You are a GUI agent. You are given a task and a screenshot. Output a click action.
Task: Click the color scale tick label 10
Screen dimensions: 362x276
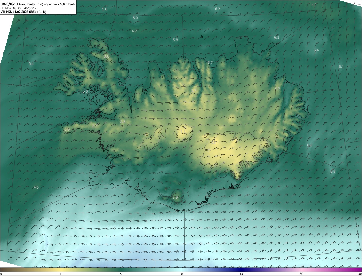pos(181,274)
